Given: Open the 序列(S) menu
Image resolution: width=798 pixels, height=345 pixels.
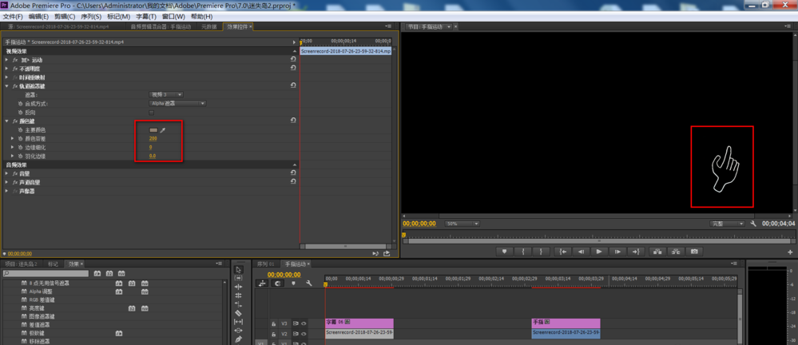Looking at the screenshot, I should click(90, 16).
